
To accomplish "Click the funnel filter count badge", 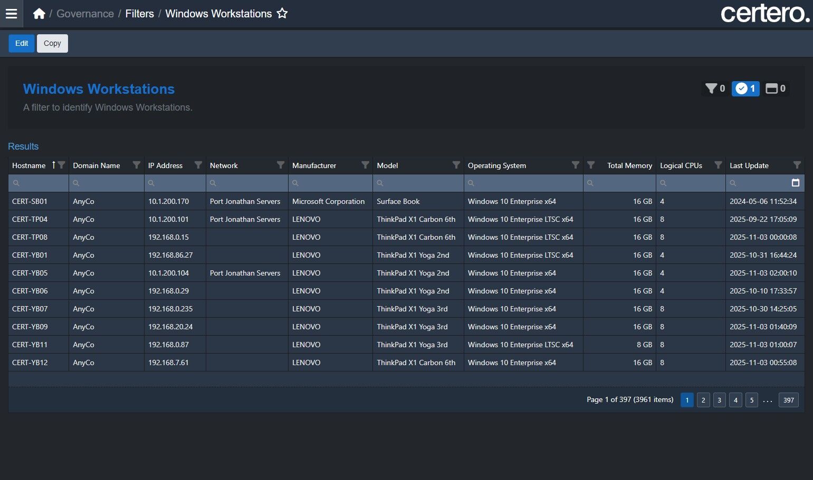I will (x=715, y=89).
